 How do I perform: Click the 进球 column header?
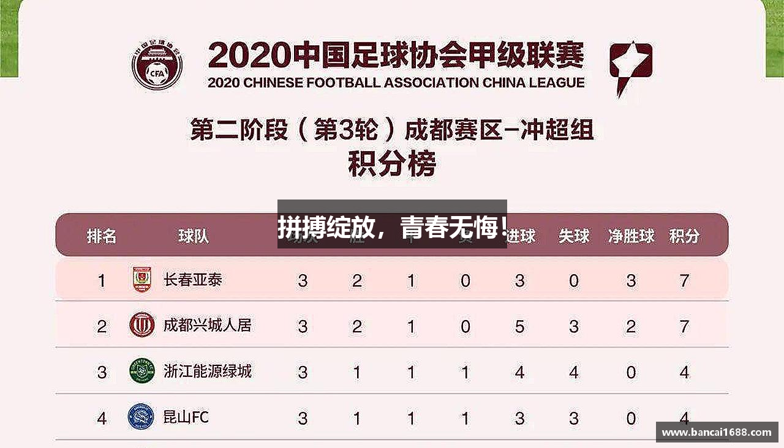522,236
